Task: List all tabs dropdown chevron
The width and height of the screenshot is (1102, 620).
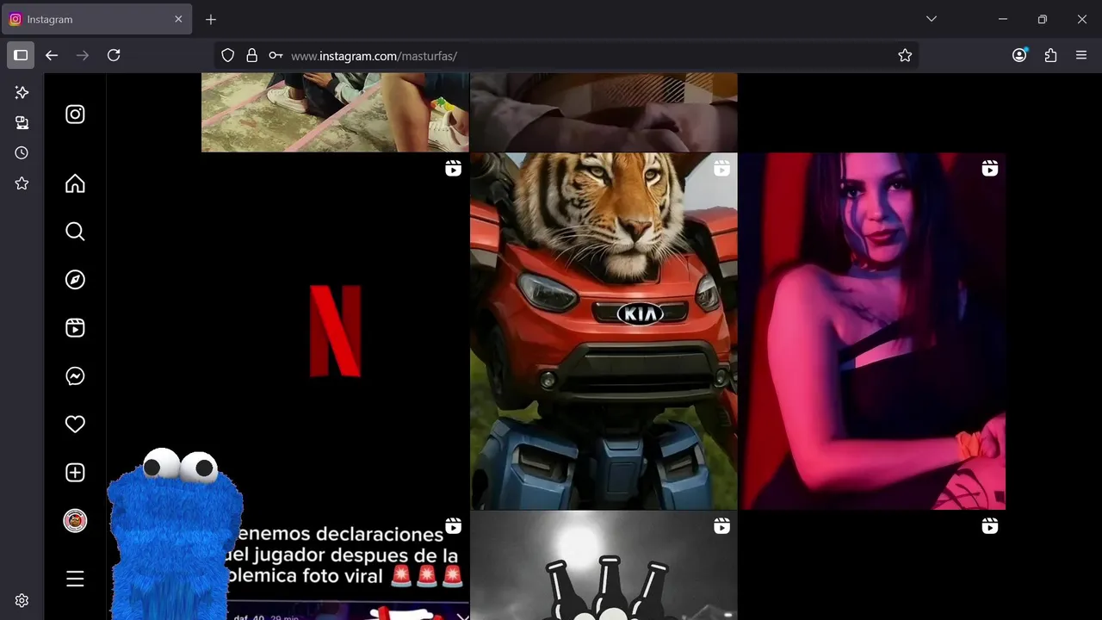Action: coord(931,19)
